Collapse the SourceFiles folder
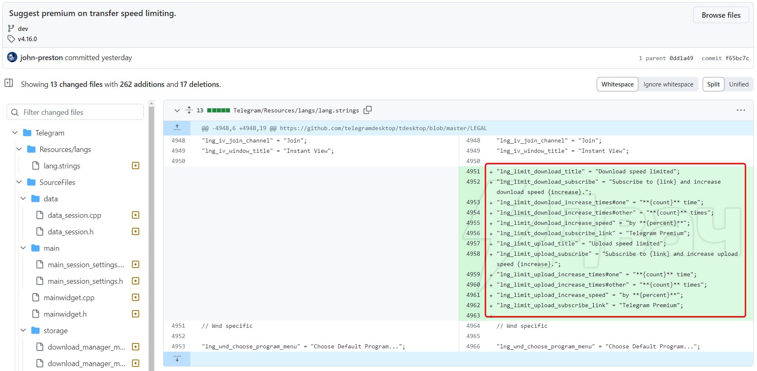The width and height of the screenshot is (757, 371). (x=19, y=182)
